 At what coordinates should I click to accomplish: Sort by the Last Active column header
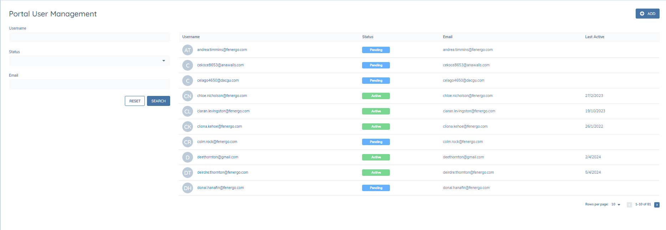coord(594,37)
